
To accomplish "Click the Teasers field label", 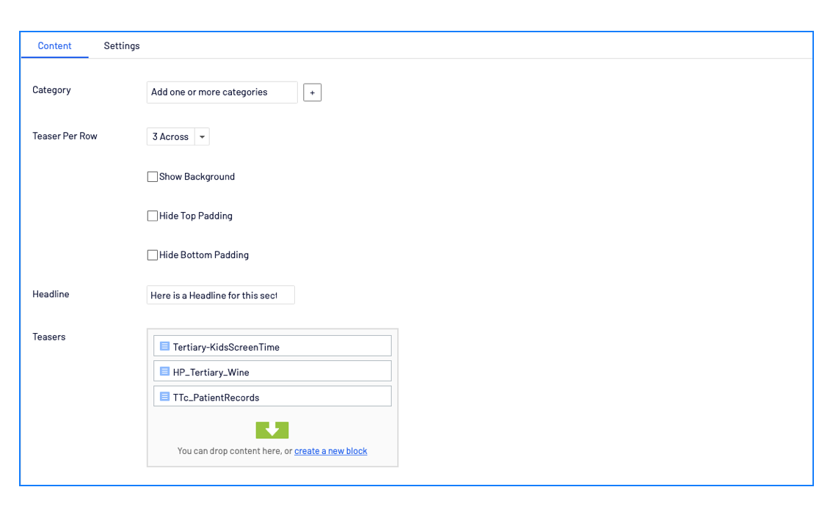I will (49, 337).
